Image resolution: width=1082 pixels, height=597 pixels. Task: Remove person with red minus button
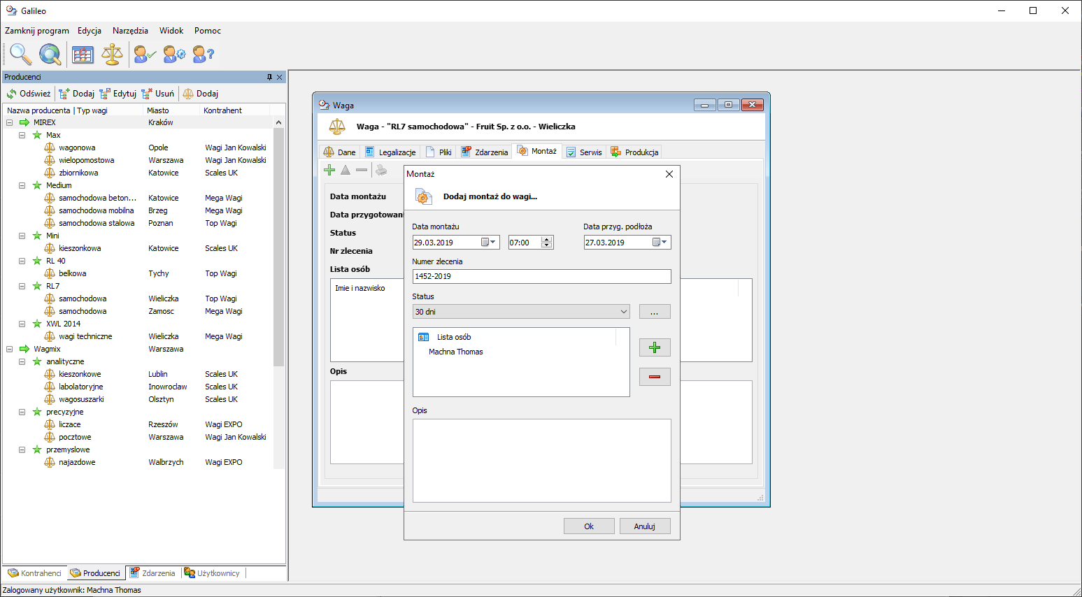655,377
